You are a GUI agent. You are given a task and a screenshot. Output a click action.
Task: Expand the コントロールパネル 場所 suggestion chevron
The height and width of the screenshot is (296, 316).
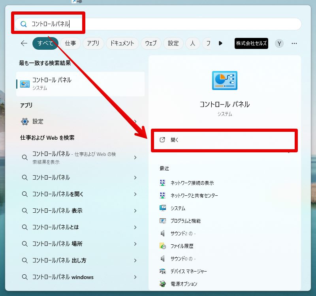(x=135, y=244)
